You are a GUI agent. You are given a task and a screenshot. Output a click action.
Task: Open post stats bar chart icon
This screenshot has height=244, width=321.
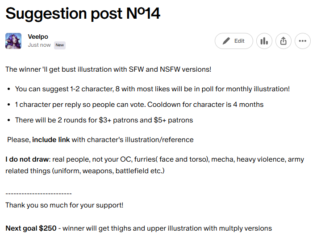click(264, 41)
